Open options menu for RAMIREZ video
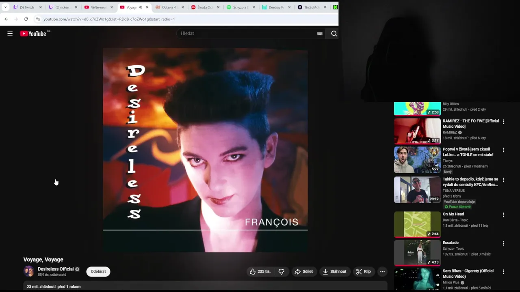Viewport: 520px width, 292px height. pyautogui.click(x=503, y=122)
